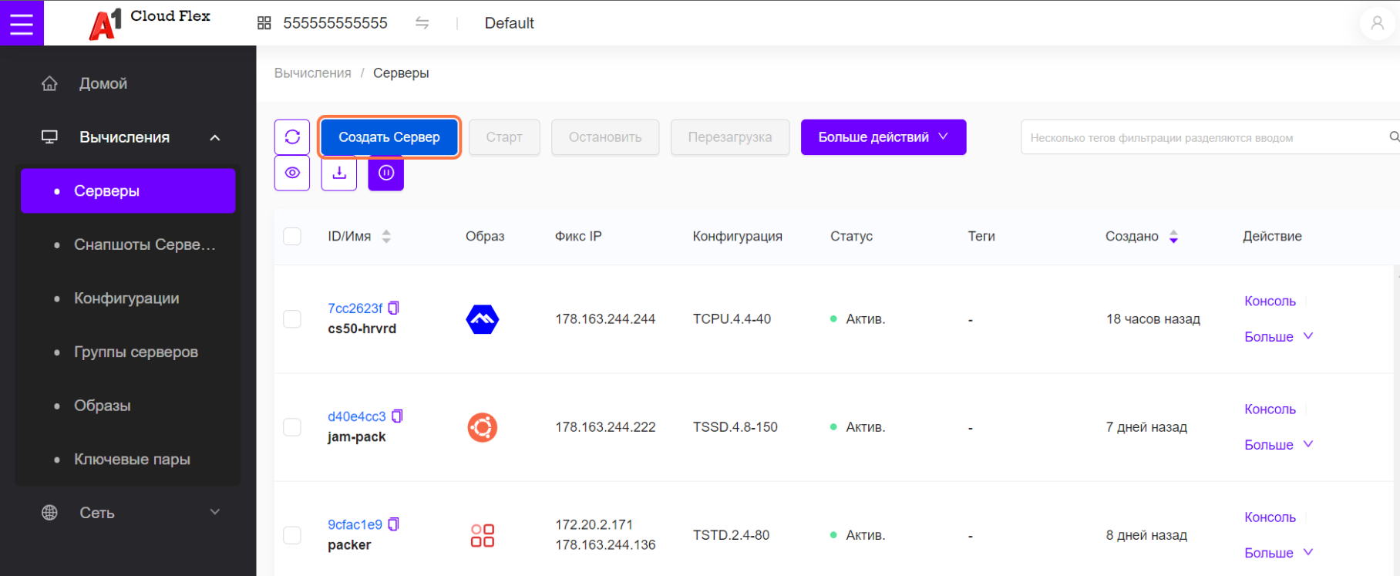Copy the ID d40e4cc3
This screenshot has width=1400, height=576.
[397, 416]
